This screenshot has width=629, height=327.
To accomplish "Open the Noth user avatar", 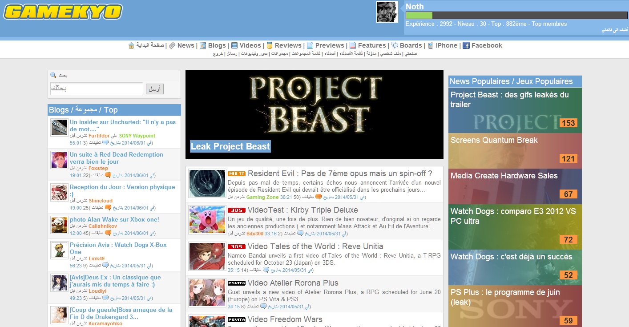I will 387,12.
